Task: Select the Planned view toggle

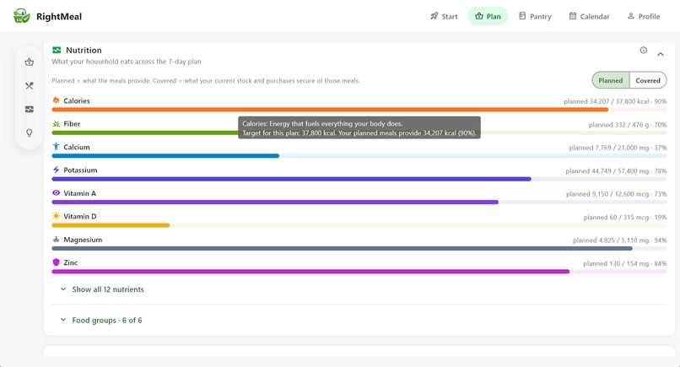Action: [x=611, y=80]
